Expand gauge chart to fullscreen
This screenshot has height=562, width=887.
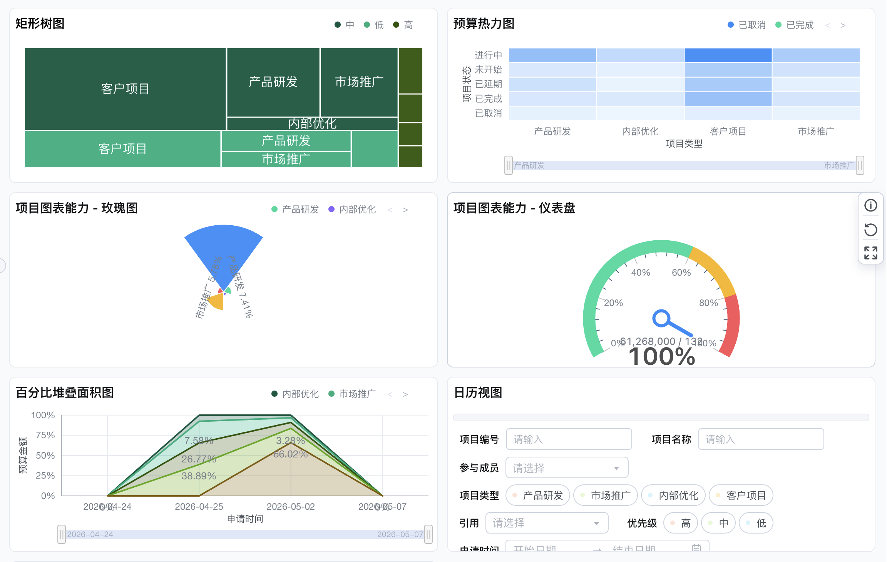pyautogui.click(x=870, y=253)
